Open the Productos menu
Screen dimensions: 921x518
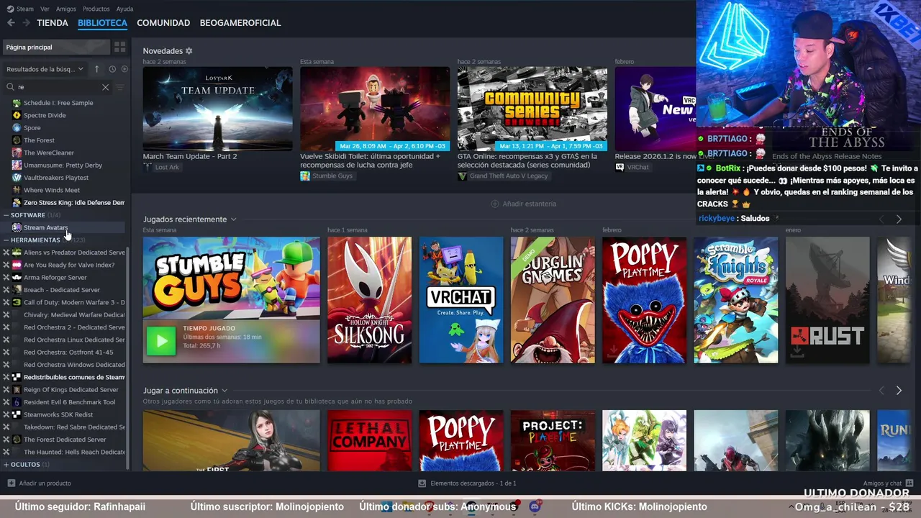point(96,9)
